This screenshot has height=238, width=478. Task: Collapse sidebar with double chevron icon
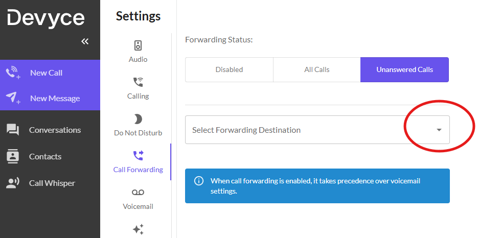85,41
